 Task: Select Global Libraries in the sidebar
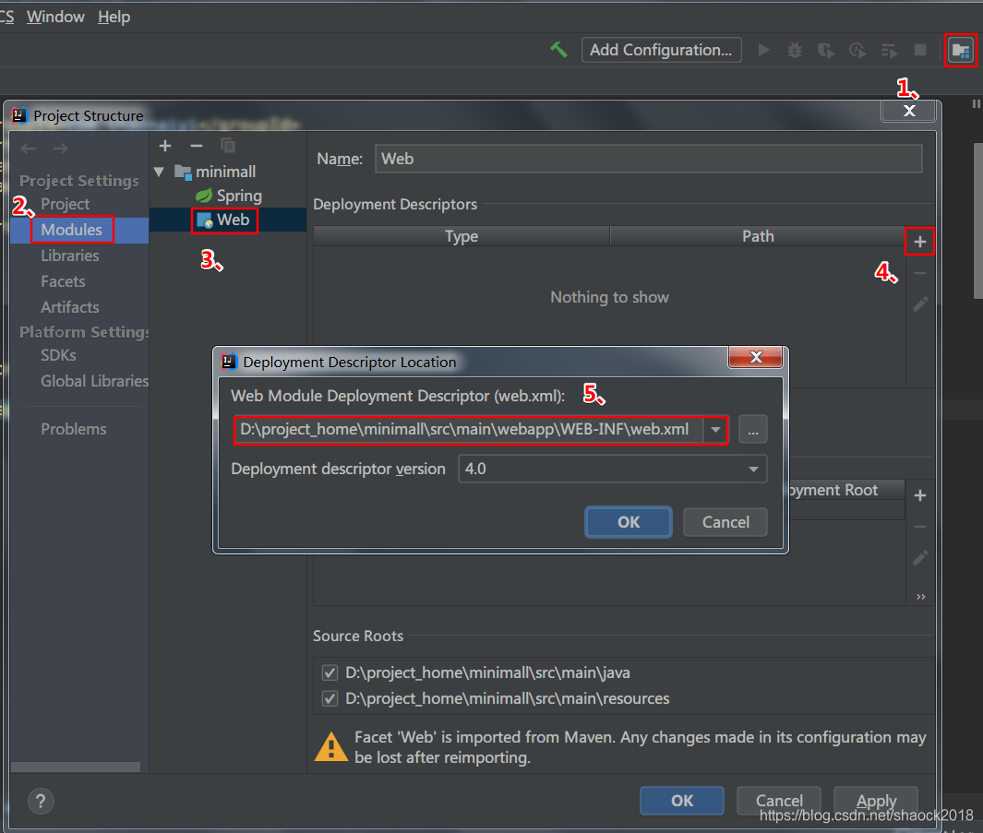pyautogui.click(x=95, y=381)
